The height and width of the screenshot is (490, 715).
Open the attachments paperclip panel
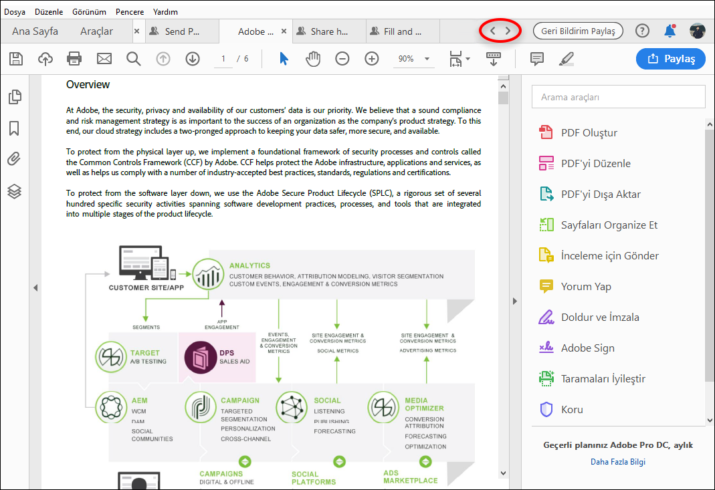click(x=14, y=158)
